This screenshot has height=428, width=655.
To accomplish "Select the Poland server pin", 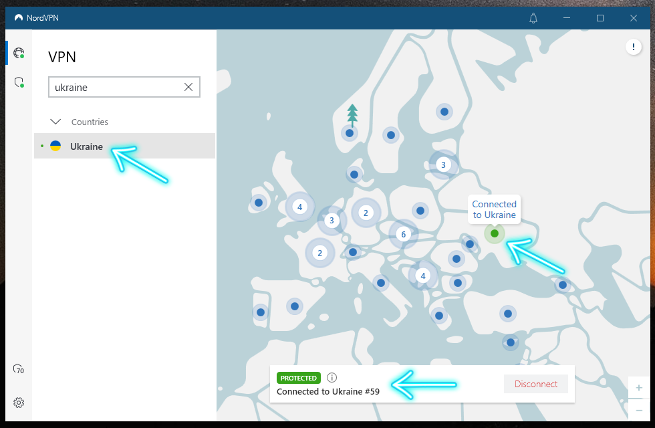I will pyautogui.click(x=420, y=211).
